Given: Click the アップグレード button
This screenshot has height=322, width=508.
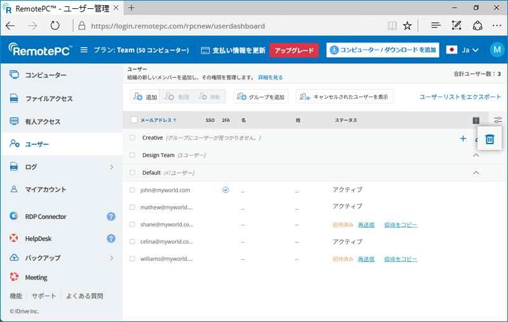Looking at the screenshot, I should pos(294,50).
